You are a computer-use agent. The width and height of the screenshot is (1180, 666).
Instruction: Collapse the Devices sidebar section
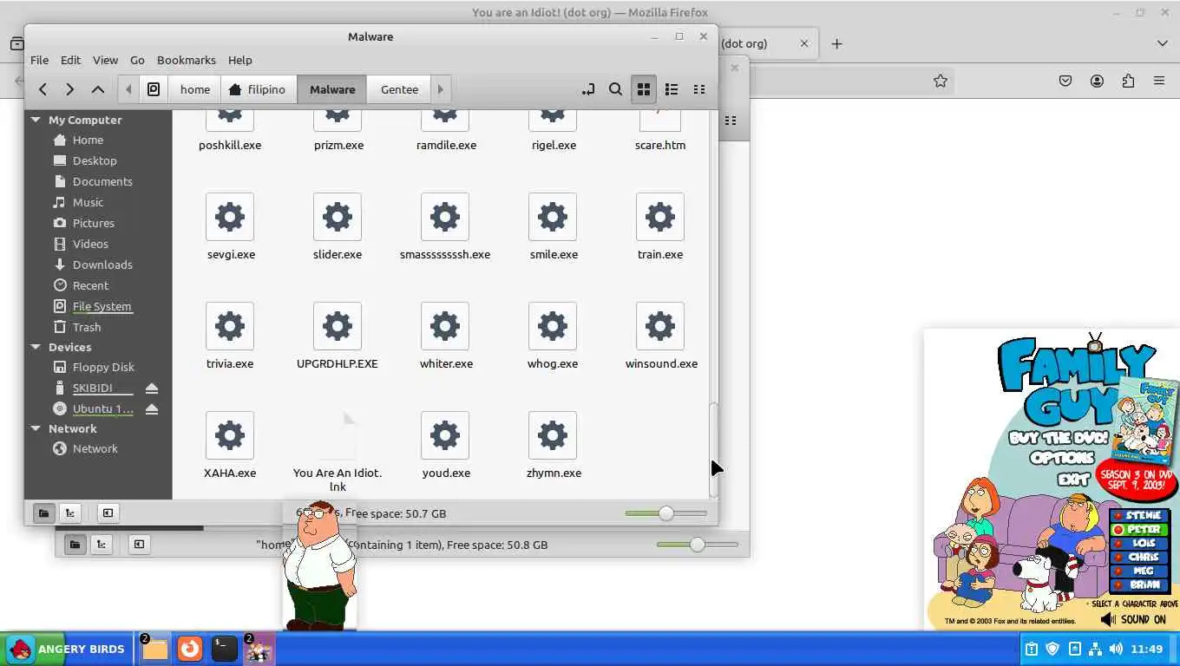[x=36, y=347]
